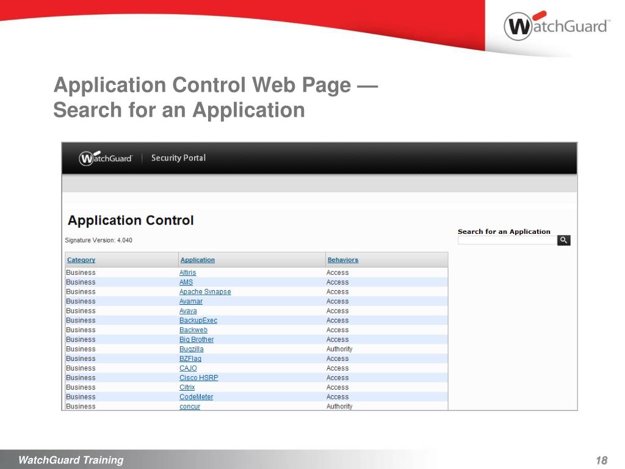Click the Search for an Application label
The image size is (625, 469).
tap(504, 231)
